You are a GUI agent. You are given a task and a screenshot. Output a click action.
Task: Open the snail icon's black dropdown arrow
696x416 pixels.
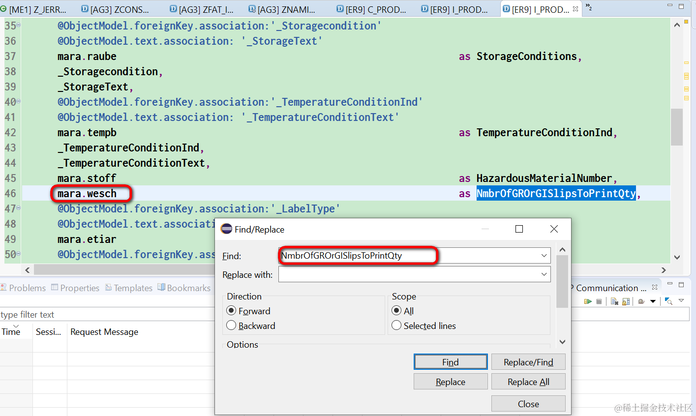[653, 301]
